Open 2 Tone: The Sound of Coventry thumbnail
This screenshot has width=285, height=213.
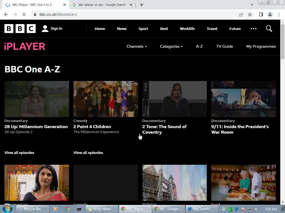point(175,99)
